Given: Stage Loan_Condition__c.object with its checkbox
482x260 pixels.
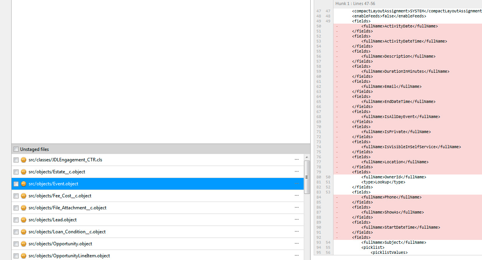Looking at the screenshot, I should point(16,232).
